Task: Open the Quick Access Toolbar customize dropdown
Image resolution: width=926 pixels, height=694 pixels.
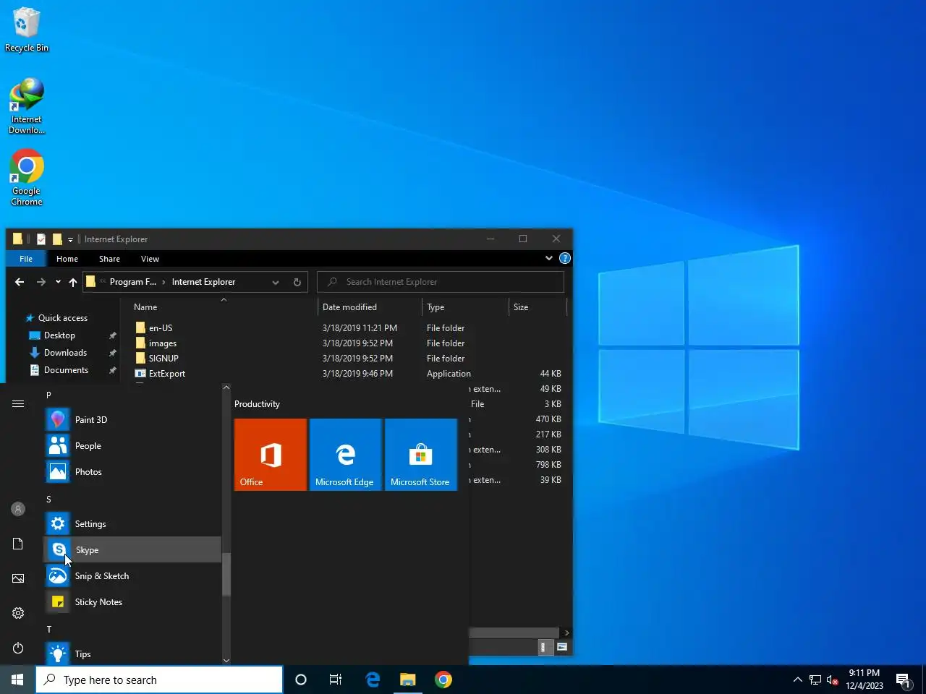Action: click(70, 239)
